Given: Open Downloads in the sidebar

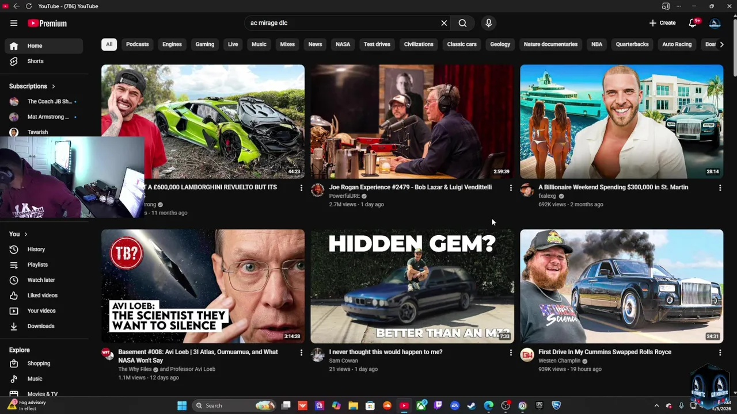Looking at the screenshot, I should click(44, 326).
